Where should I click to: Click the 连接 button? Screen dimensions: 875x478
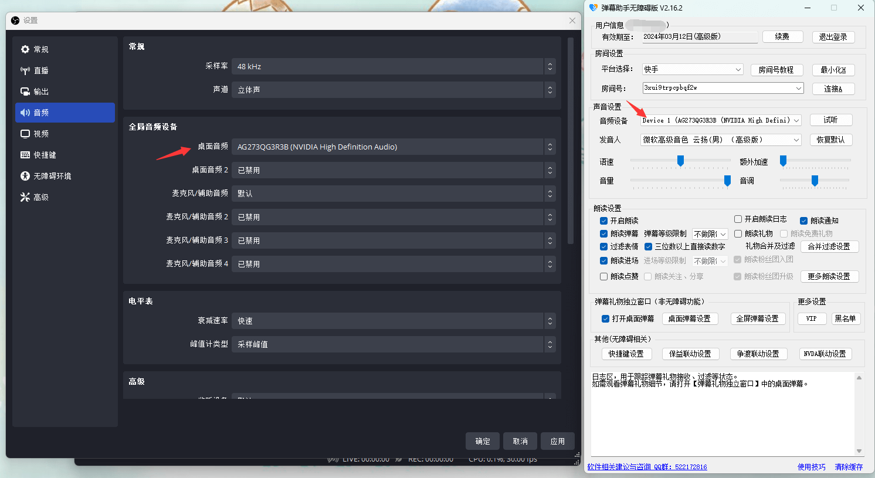pos(833,89)
